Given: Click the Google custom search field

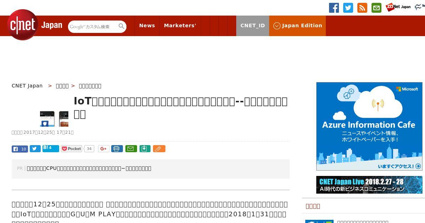Looking at the screenshot, I should pyautogui.click(x=93, y=27).
